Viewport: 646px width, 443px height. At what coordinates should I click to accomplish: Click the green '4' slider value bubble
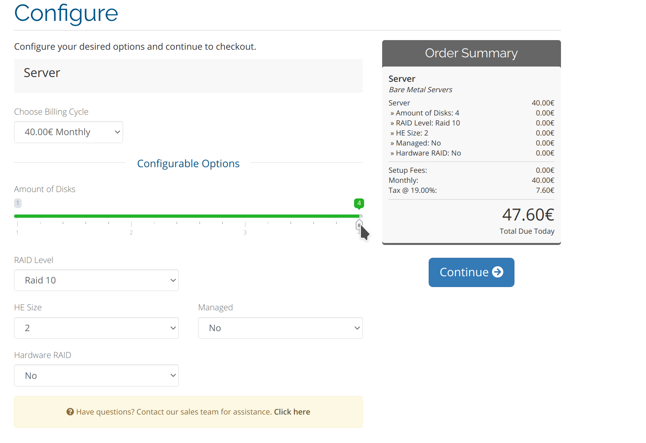point(359,203)
